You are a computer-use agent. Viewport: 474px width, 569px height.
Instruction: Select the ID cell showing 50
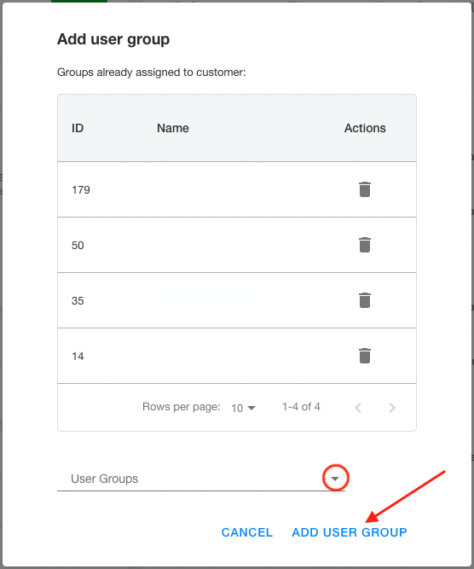coord(78,246)
